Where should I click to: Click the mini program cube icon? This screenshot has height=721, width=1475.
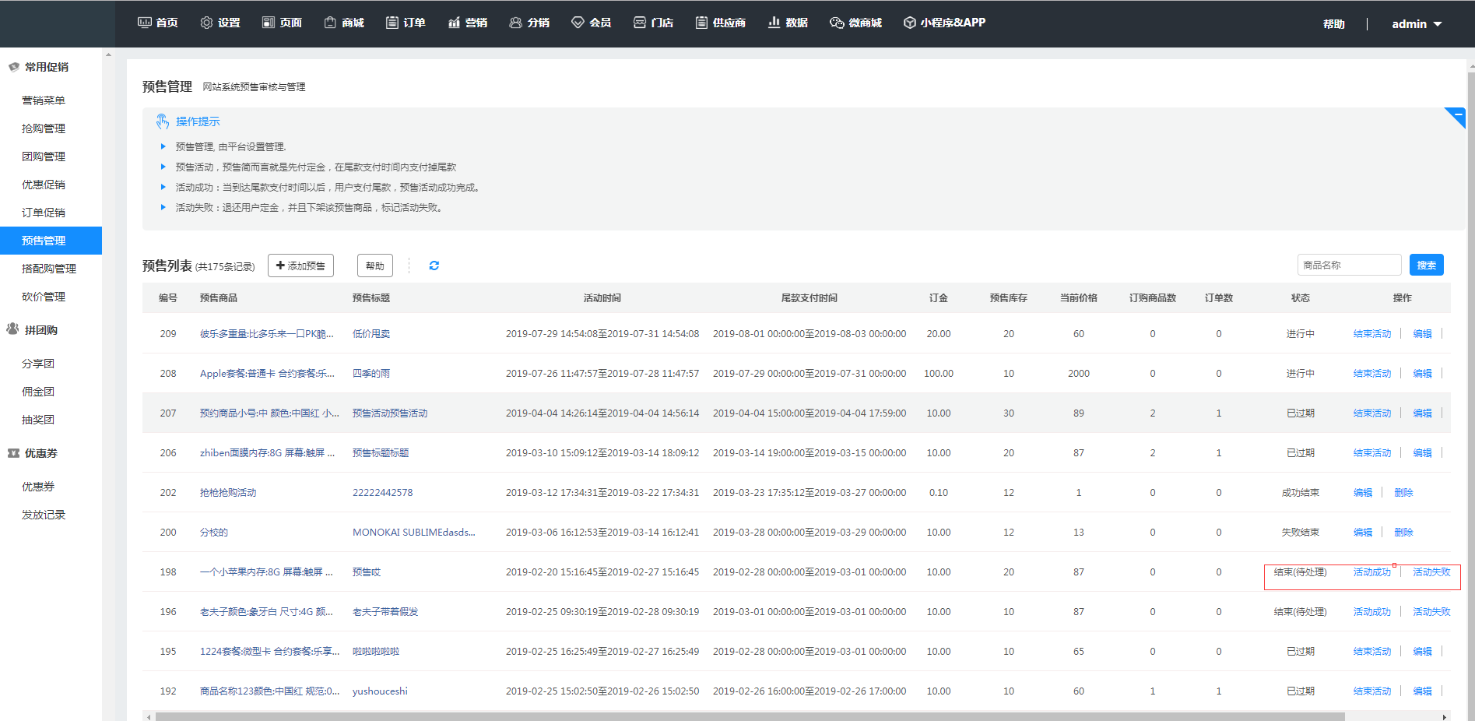tap(909, 23)
